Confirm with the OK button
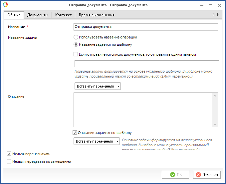 [x=175, y=175]
